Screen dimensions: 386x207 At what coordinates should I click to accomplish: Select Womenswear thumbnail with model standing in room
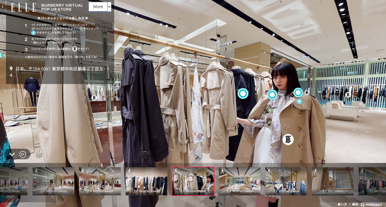[54, 181]
